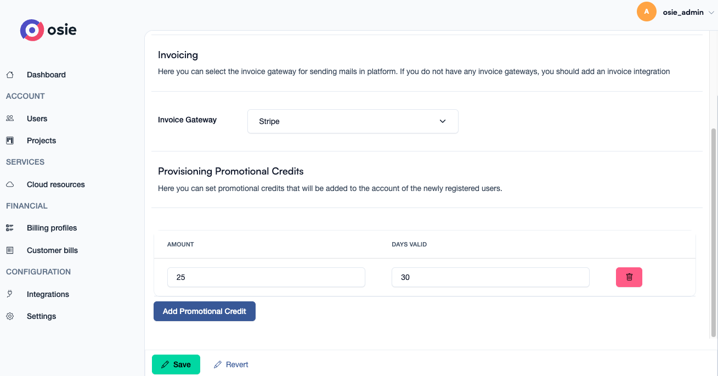Viewport: 718px width, 376px height.
Task: Open Cloud resources via its cloud icon
Action: coord(10,184)
